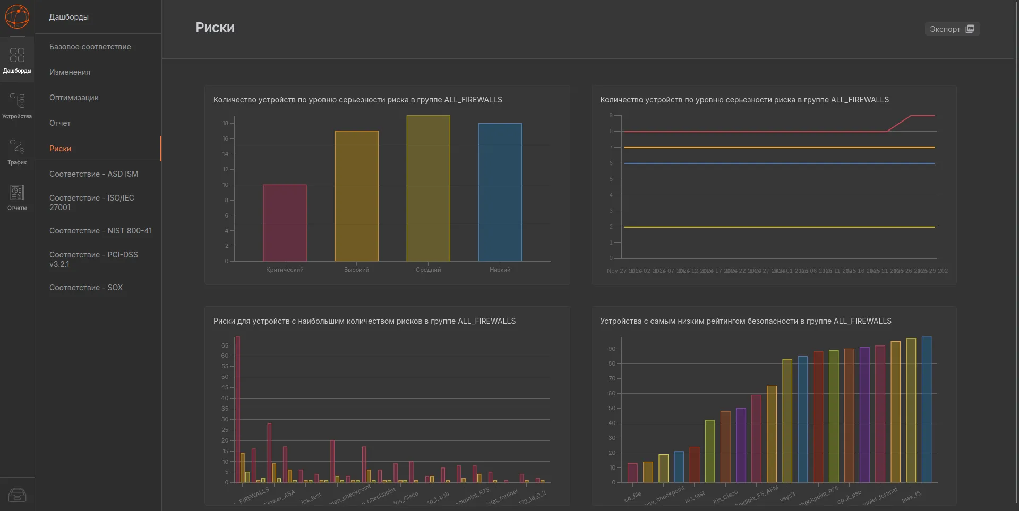Click the red Критический bar
Viewport: 1019px width, 511px height.
[285, 223]
